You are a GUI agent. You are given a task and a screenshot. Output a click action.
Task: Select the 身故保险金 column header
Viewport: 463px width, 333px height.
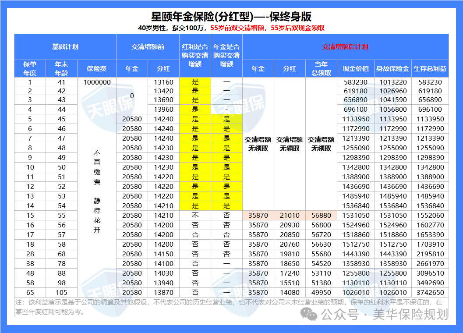coord(392,69)
